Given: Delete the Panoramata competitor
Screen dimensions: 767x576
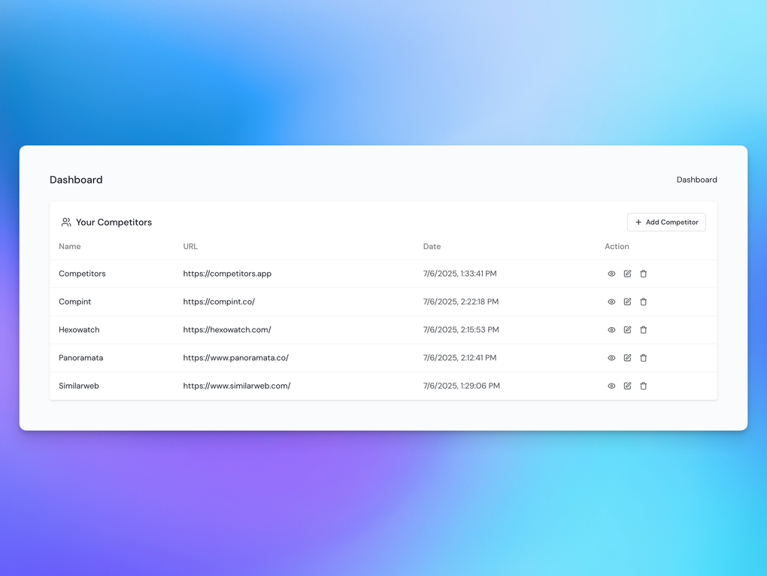Looking at the screenshot, I should [x=643, y=358].
